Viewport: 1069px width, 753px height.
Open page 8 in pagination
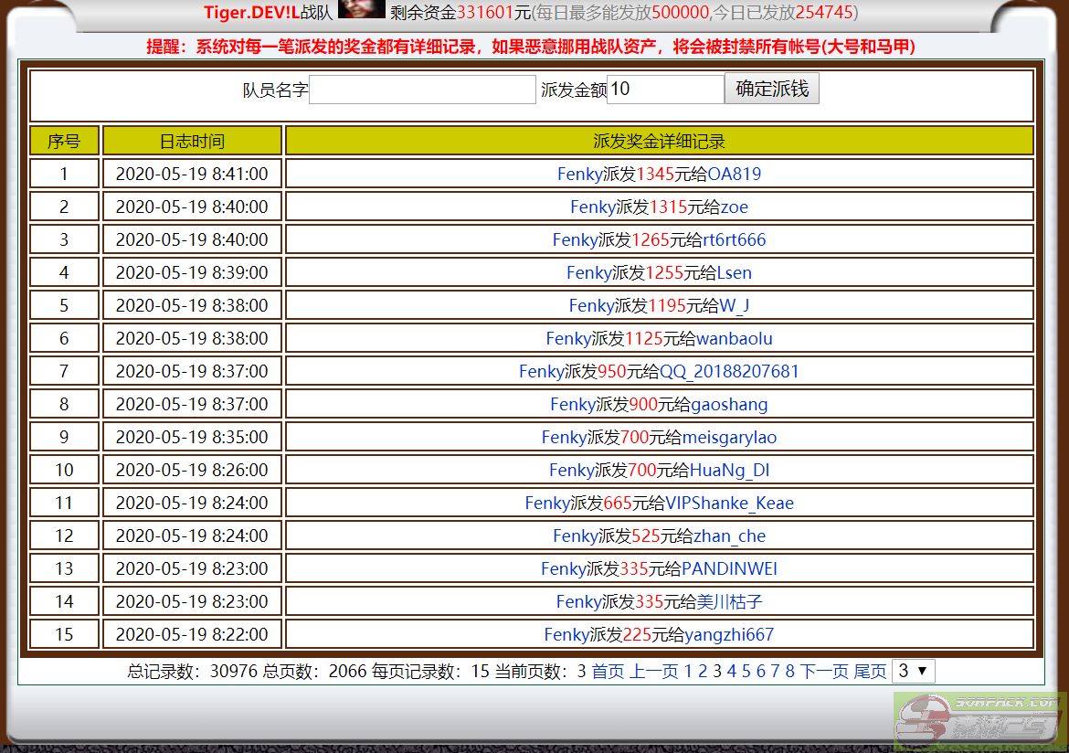[x=790, y=672]
